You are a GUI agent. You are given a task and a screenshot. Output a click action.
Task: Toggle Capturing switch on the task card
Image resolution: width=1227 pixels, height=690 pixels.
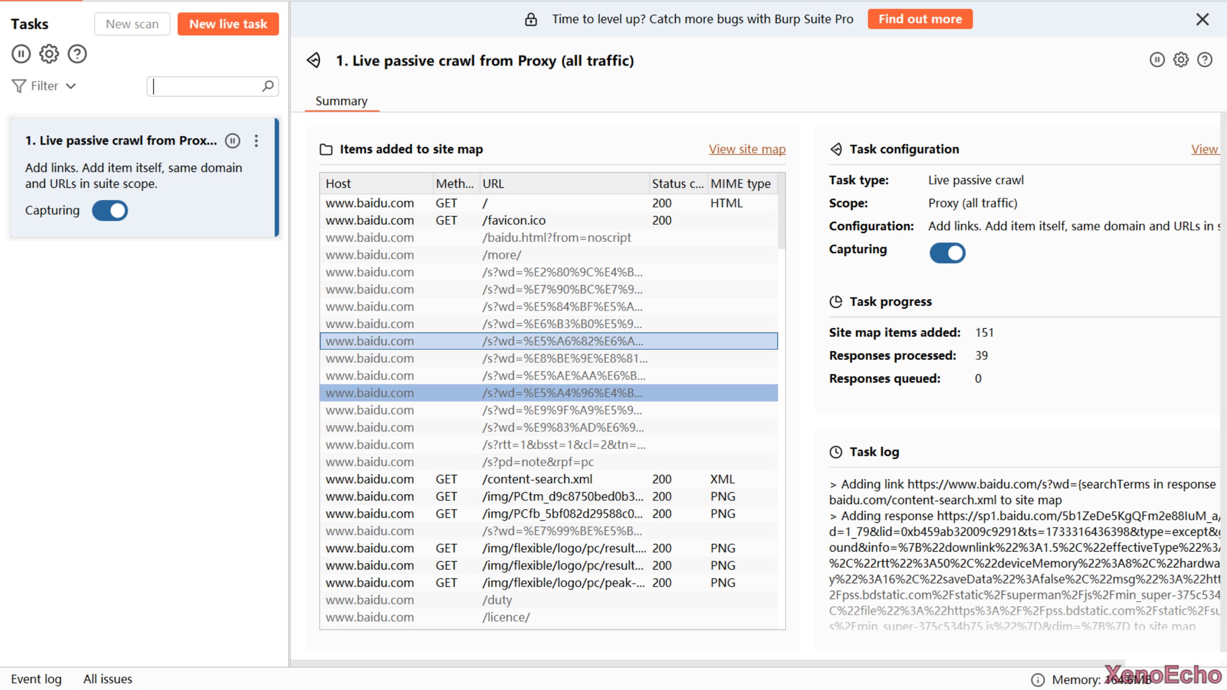110,210
